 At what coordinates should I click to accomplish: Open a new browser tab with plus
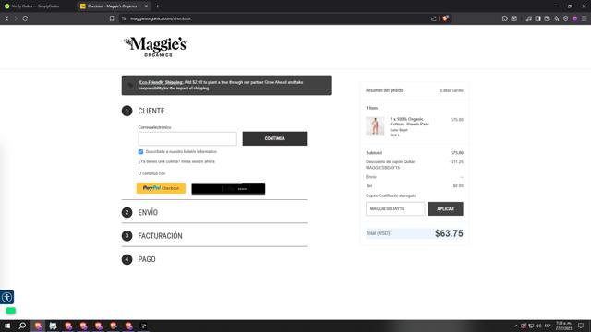click(158, 6)
